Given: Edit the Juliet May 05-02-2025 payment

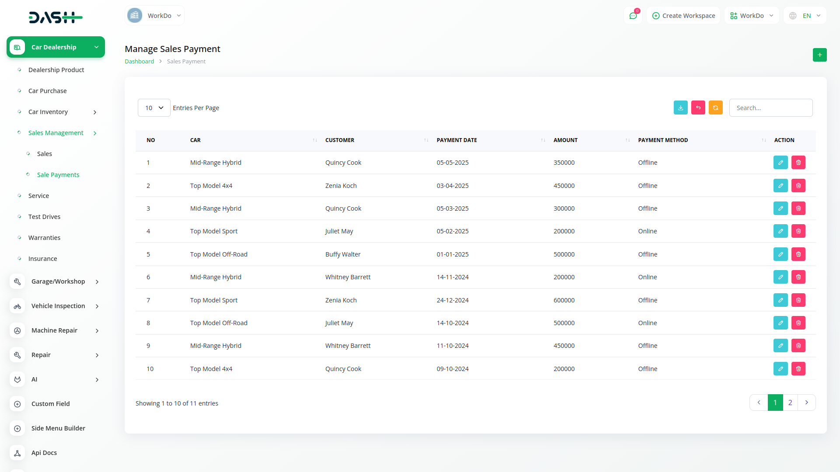Looking at the screenshot, I should [780, 231].
